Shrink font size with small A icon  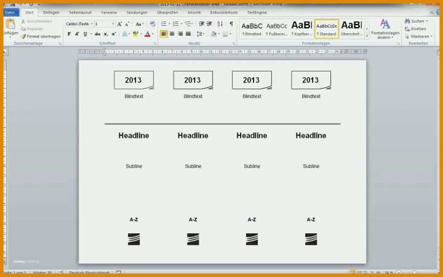tap(127, 24)
